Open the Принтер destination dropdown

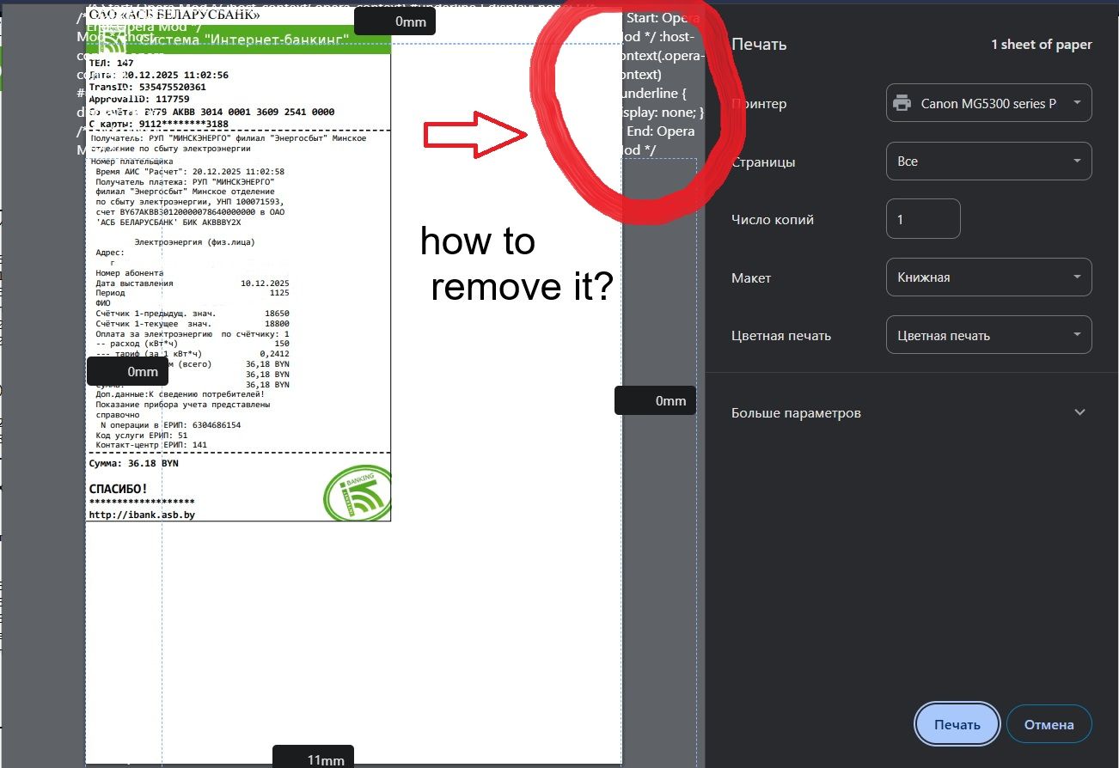tap(988, 103)
